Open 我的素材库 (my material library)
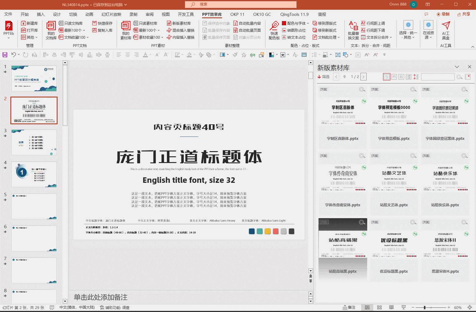Image resolution: width=476 pixels, height=312 pixels. 126,30
